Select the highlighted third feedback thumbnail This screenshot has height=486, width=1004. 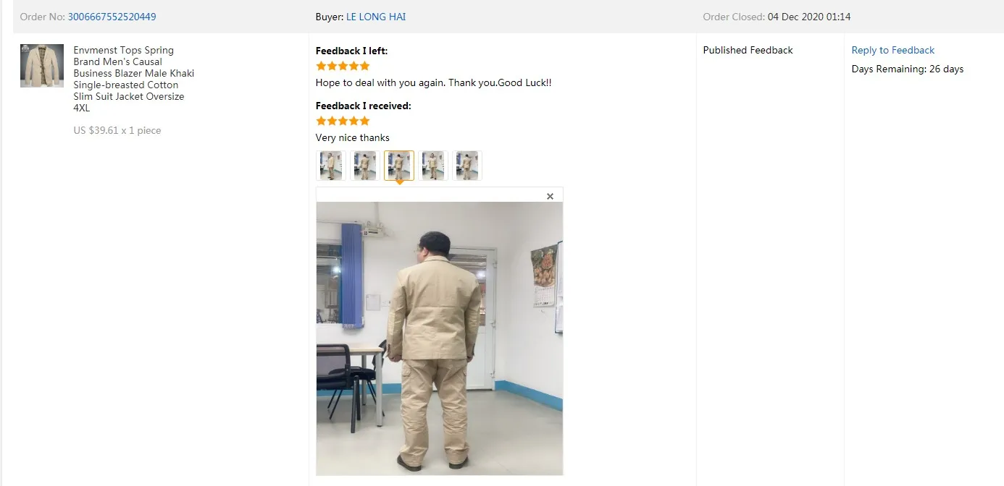399,166
